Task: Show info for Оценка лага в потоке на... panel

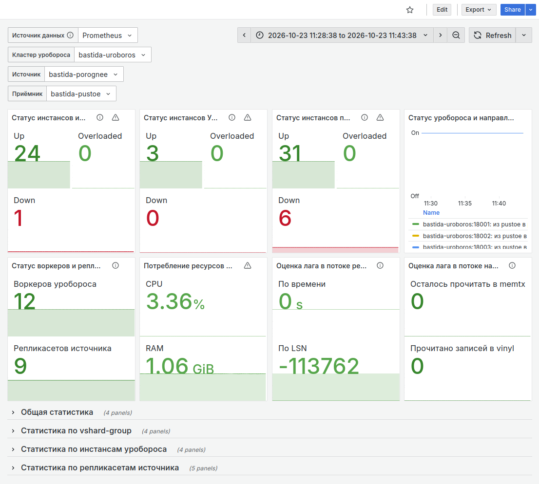Action: coord(512,265)
